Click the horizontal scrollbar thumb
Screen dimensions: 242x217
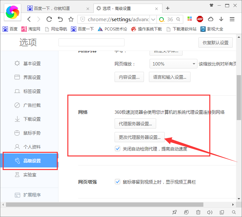pos(104,204)
